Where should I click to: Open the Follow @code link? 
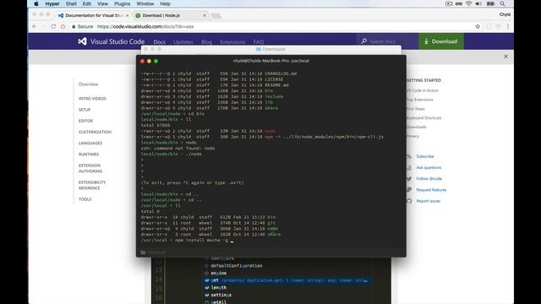coord(429,179)
